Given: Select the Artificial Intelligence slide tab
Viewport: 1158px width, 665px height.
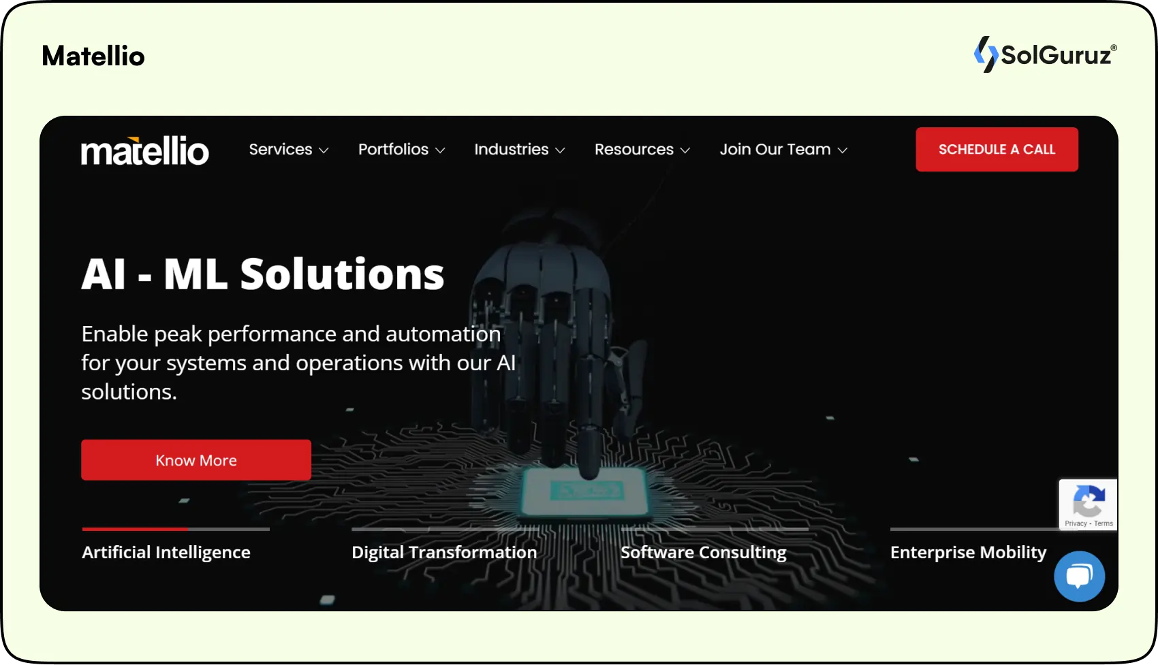Looking at the screenshot, I should [166, 552].
